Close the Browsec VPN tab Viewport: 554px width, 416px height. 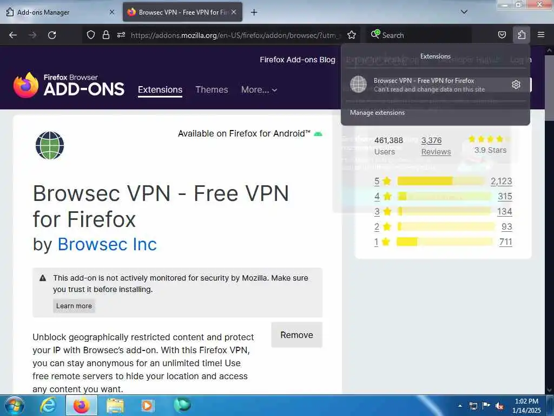234,12
